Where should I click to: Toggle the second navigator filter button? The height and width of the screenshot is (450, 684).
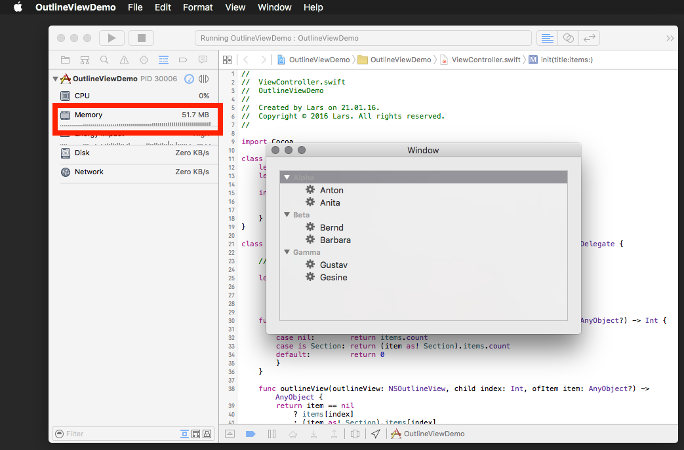196,434
